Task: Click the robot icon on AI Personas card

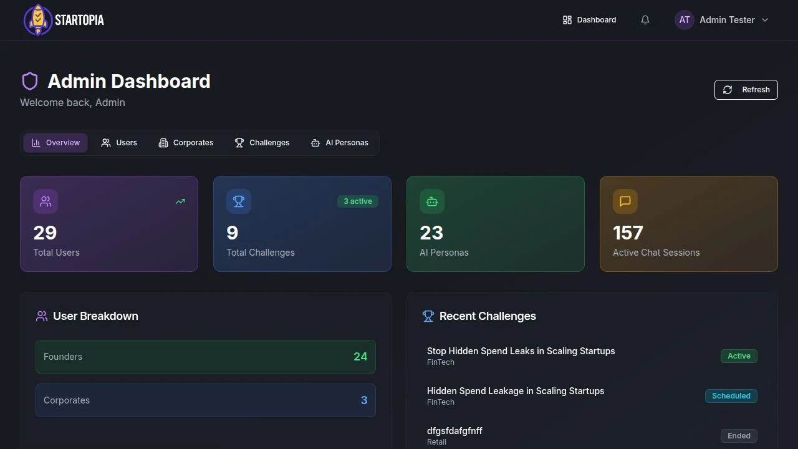Action: [432, 201]
